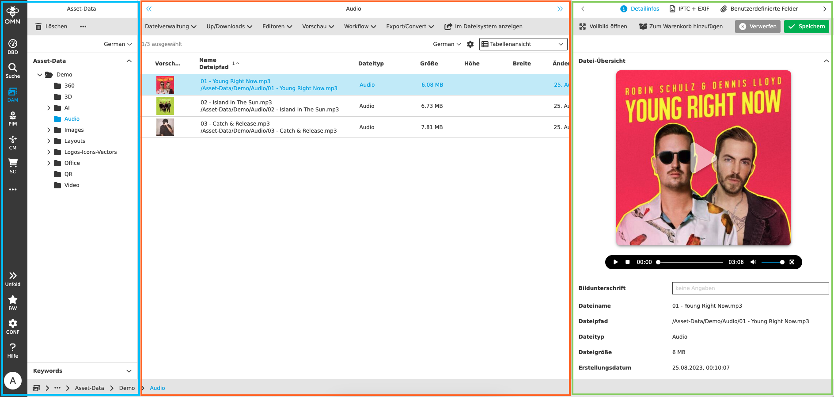
Task: Click Vollbild öffnen
Action: [603, 27]
